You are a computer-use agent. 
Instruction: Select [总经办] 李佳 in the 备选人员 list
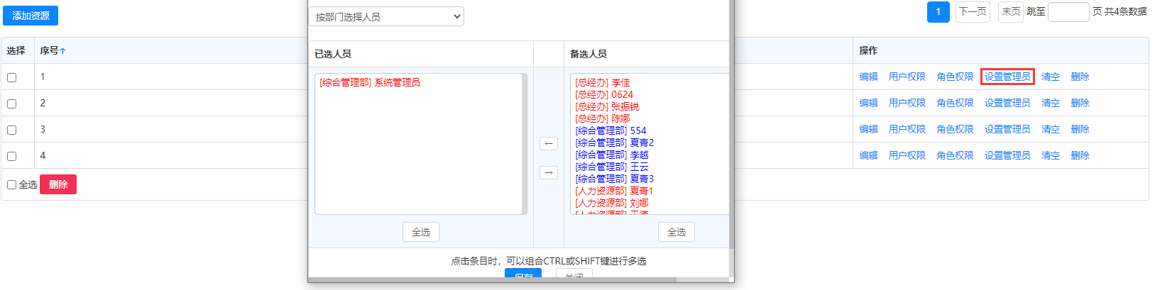603,83
